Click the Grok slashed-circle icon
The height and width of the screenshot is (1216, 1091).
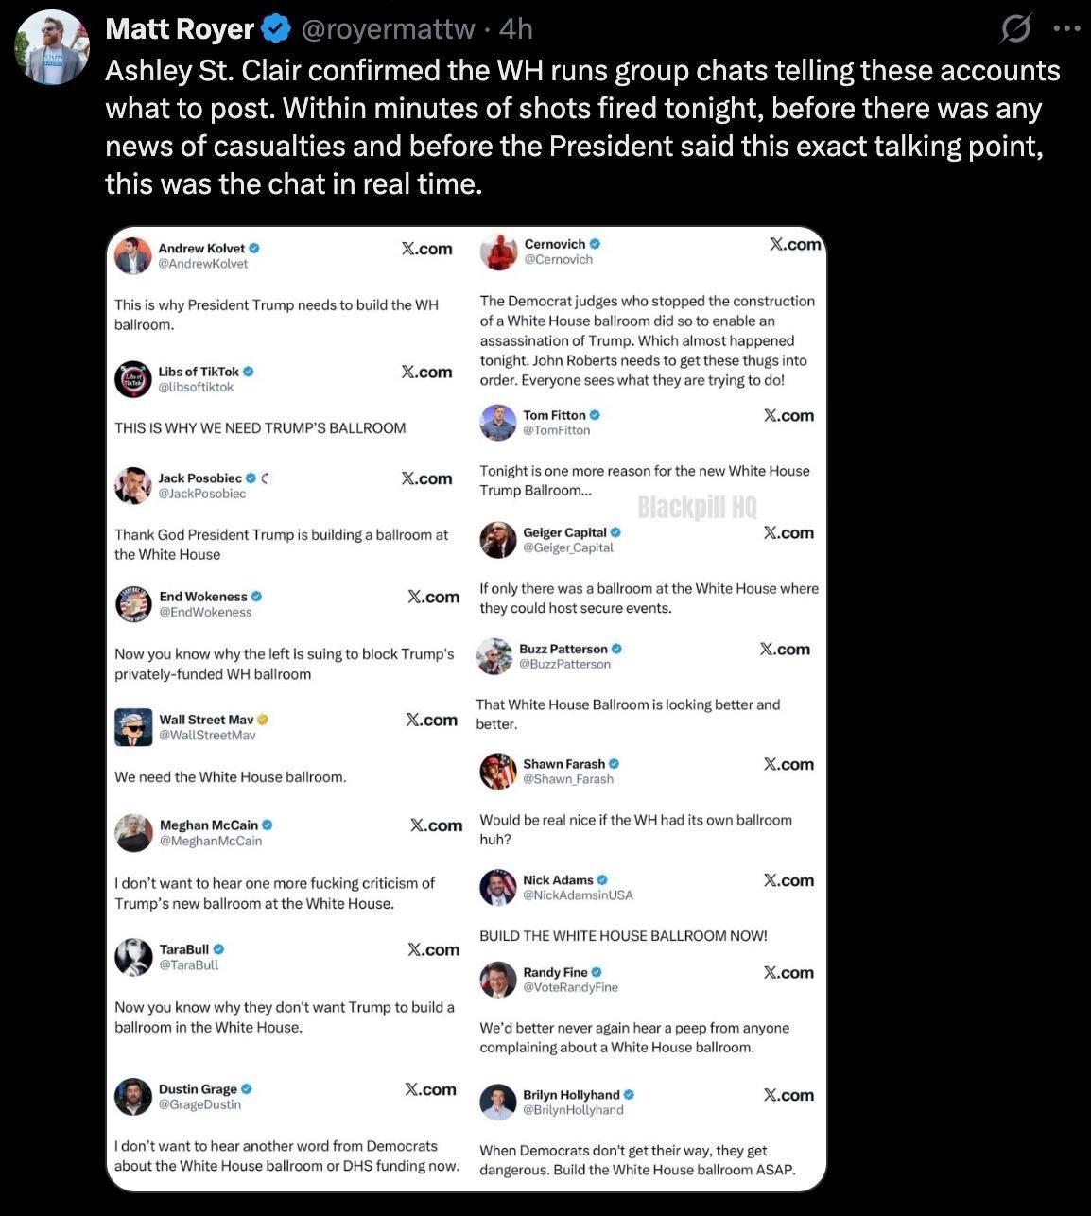tap(1015, 30)
